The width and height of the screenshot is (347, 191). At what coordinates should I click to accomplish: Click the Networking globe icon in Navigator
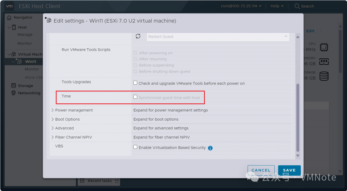click(x=13, y=93)
